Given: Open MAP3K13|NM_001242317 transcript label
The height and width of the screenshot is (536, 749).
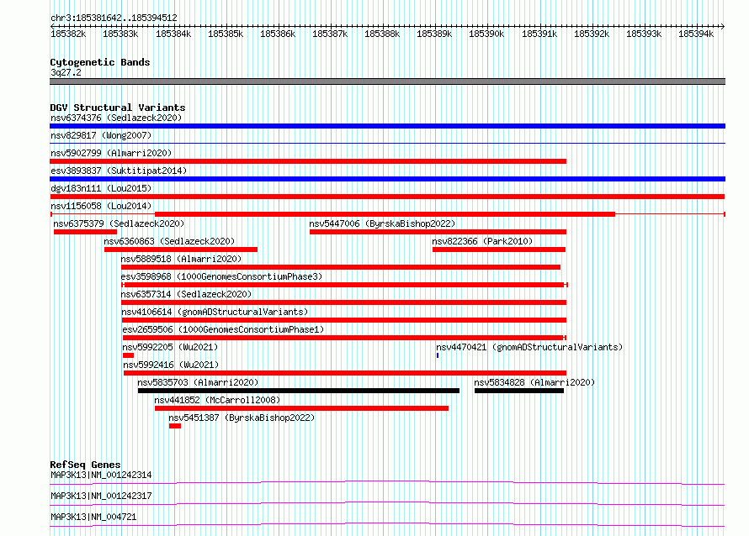Looking at the screenshot, I should (x=101, y=496).
